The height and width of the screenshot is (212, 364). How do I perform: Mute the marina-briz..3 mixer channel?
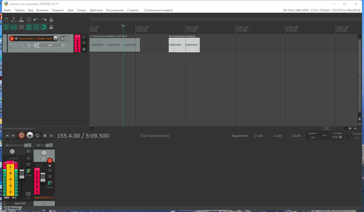(x=50, y=171)
